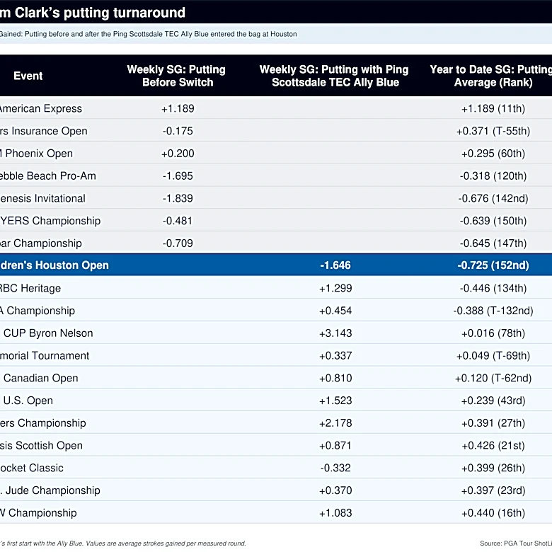Select the highlighted '-0.725 (152nd)' value
This screenshot has height=552, width=552.
pyautogui.click(x=493, y=265)
